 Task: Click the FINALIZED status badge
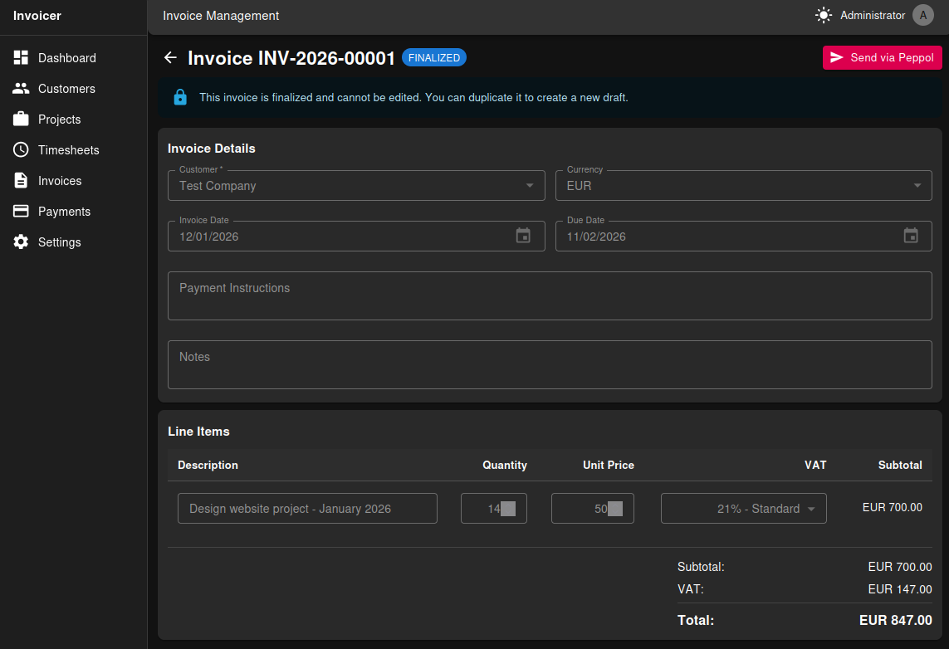(434, 57)
